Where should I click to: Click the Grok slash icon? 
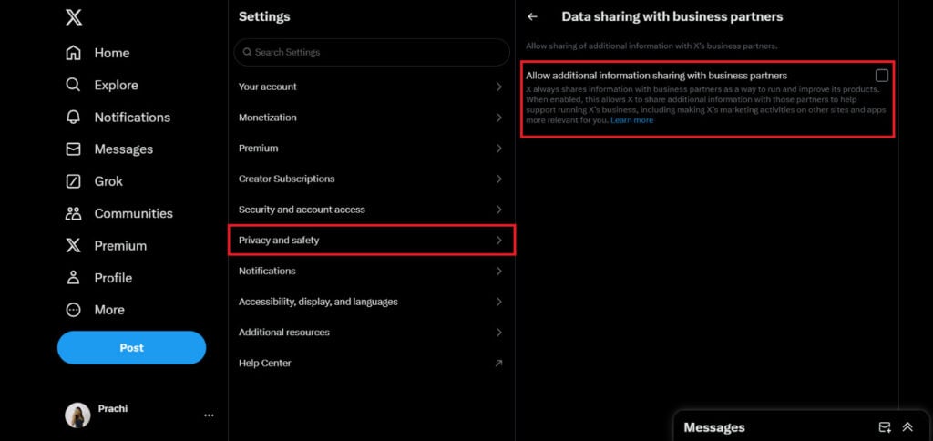[x=73, y=181]
